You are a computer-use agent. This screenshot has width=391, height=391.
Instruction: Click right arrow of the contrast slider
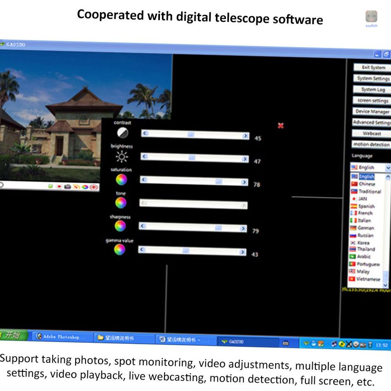tap(245, 136)
